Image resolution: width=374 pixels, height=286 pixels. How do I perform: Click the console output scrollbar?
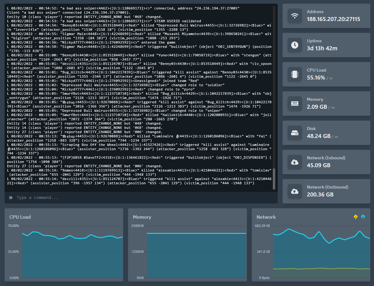[274, 179]
